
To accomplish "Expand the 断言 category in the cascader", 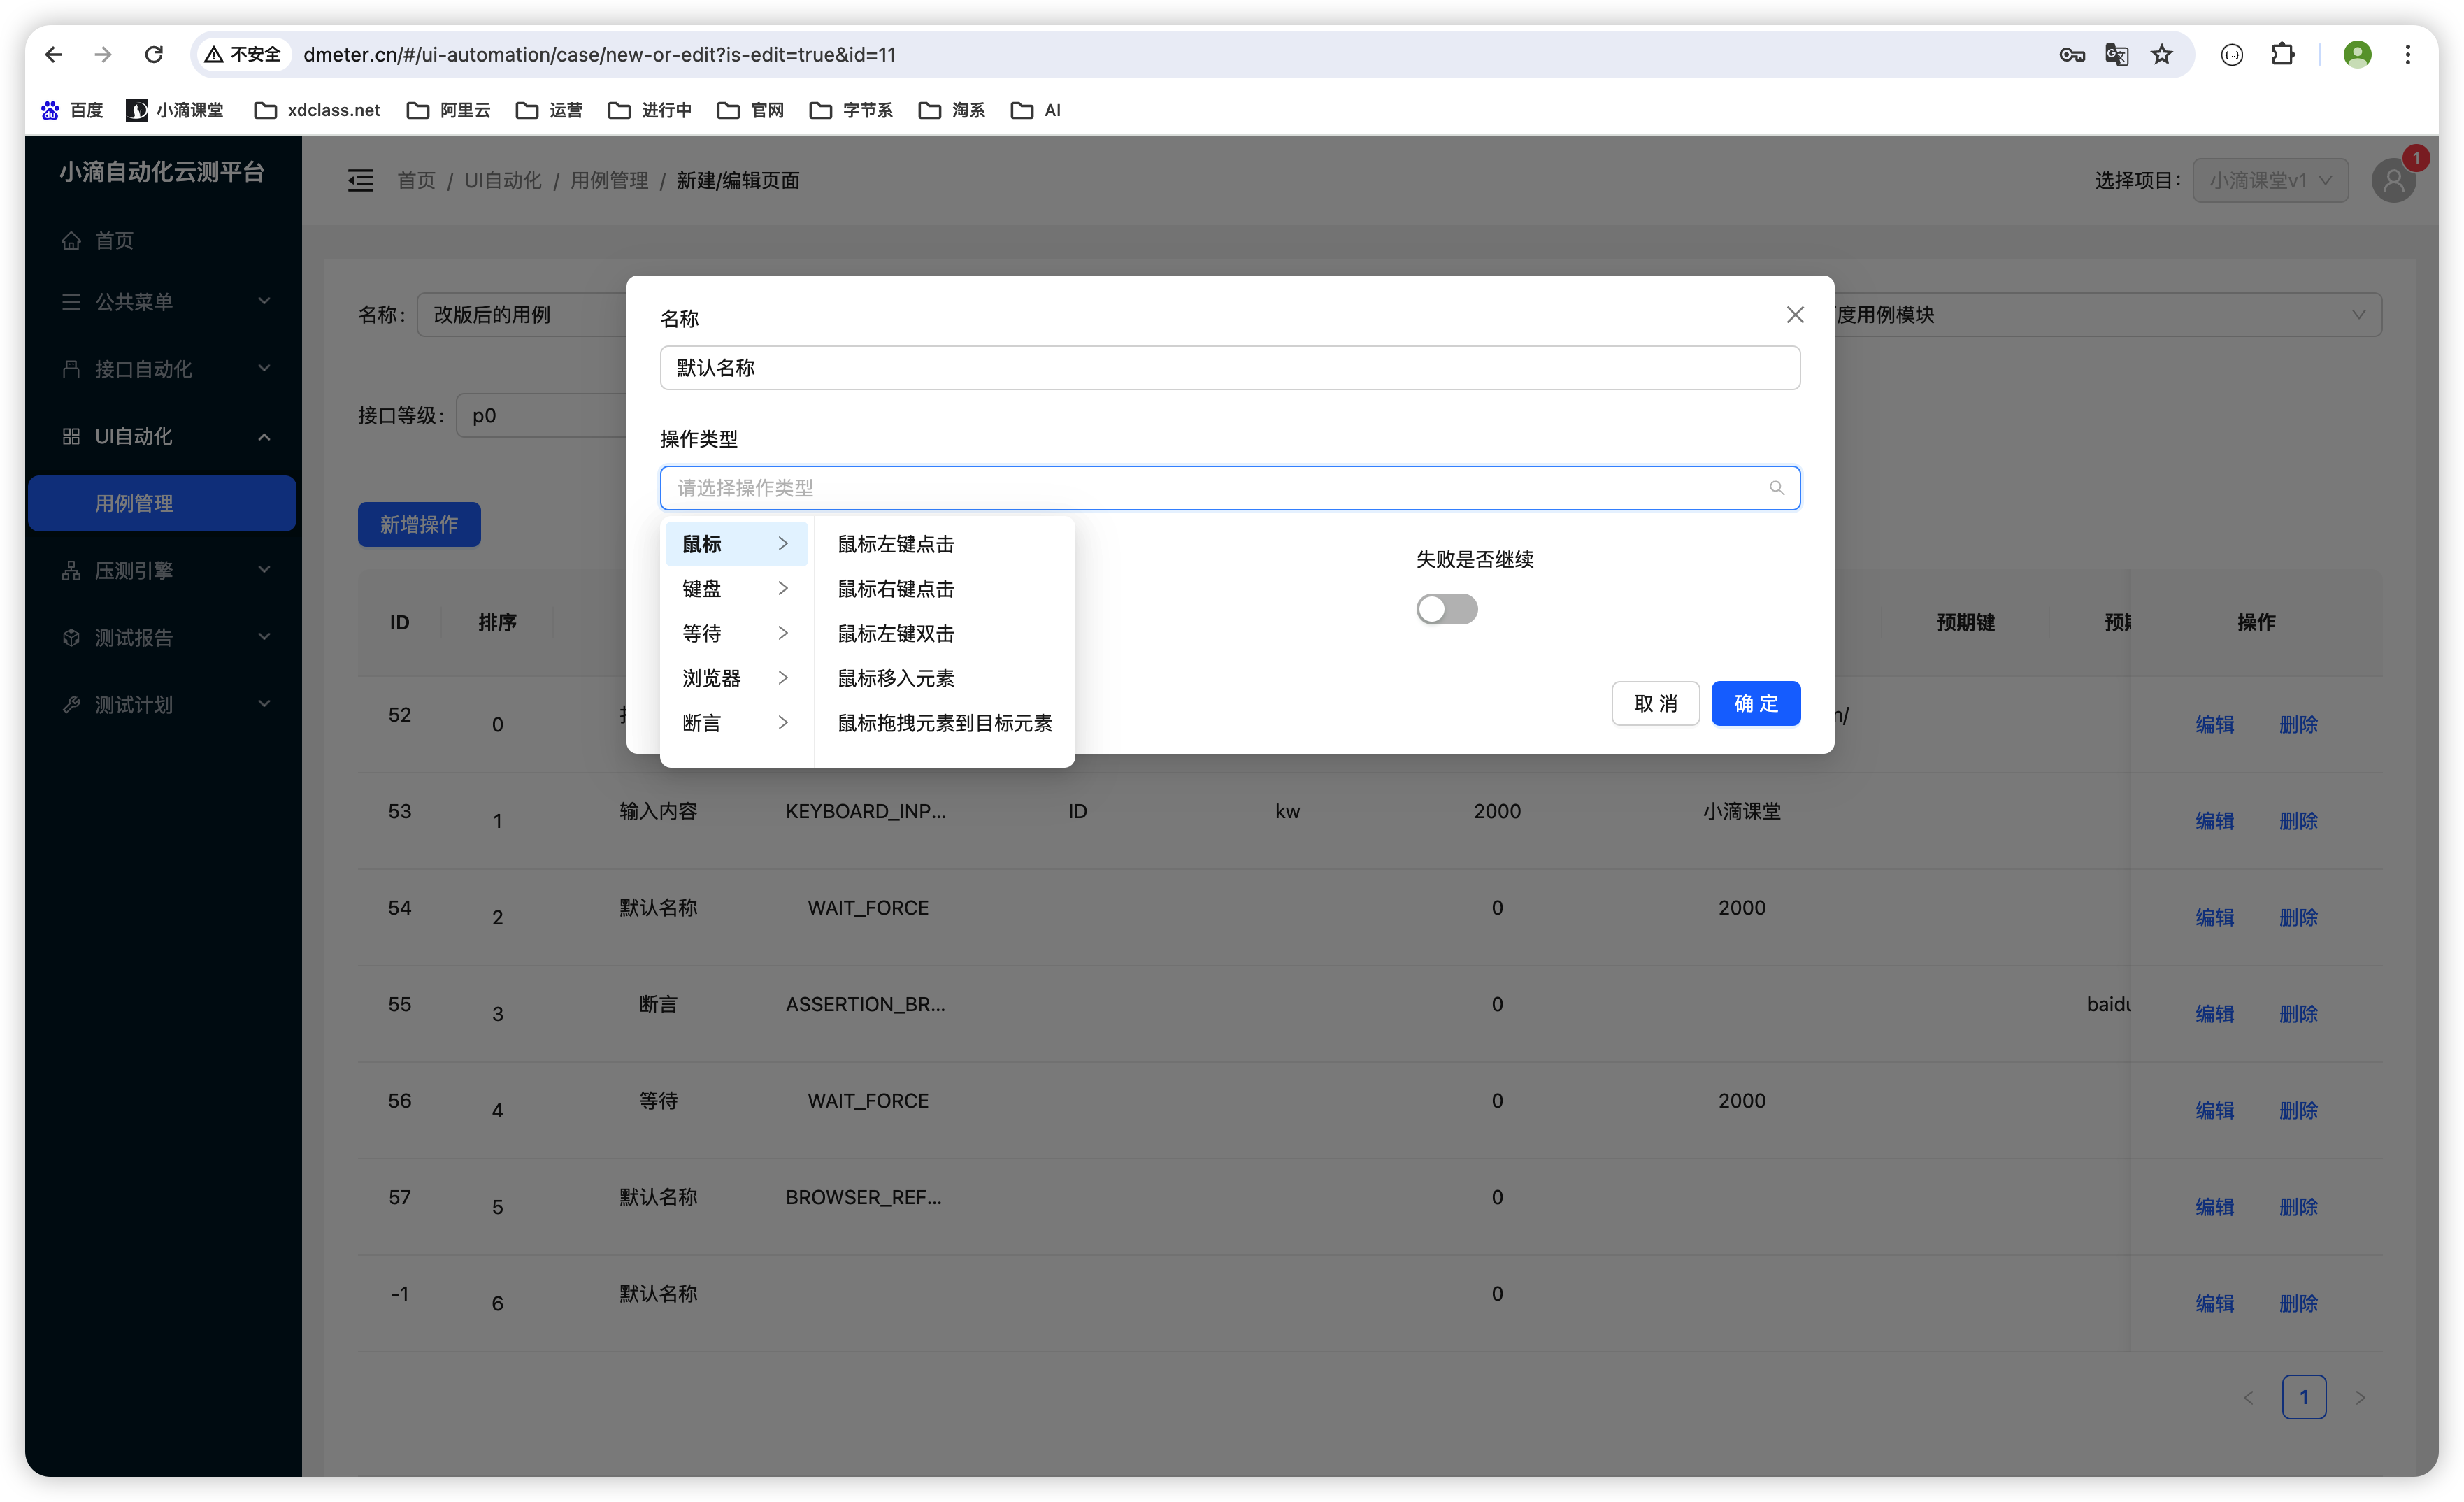I will click(735, 723).
